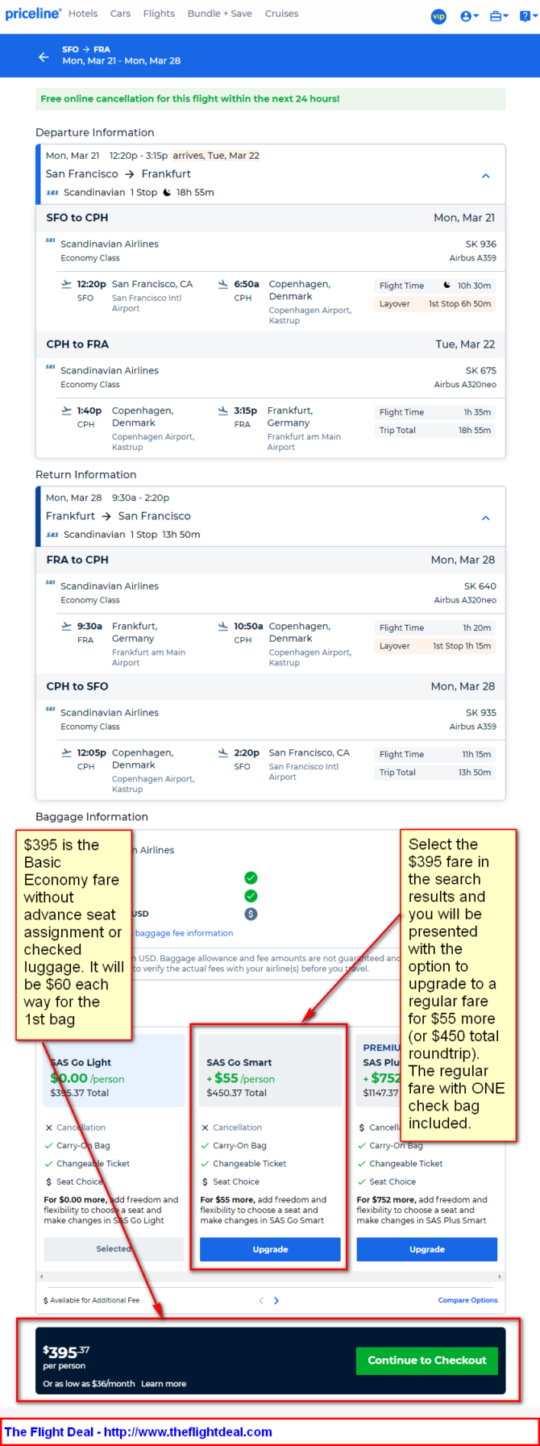Click the Trip Total 18h 55m value

pos(475,430)
